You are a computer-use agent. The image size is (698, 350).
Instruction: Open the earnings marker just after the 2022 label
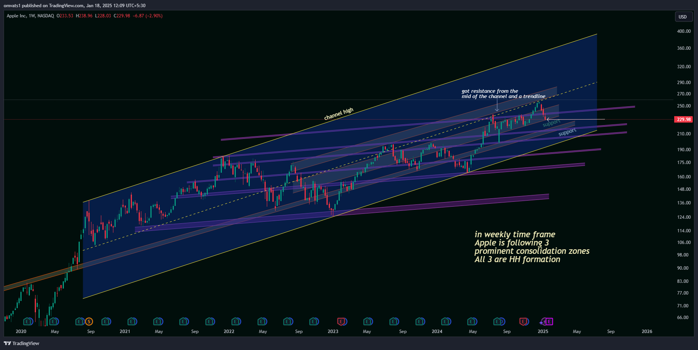(235, 322)
